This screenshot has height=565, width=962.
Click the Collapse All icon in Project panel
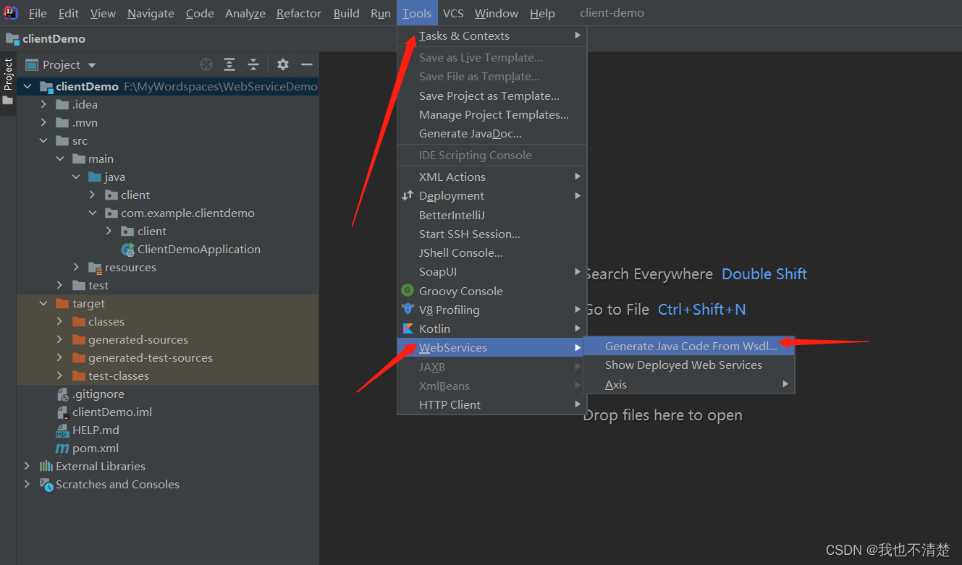pyautogui.click(x=253, y=64)
